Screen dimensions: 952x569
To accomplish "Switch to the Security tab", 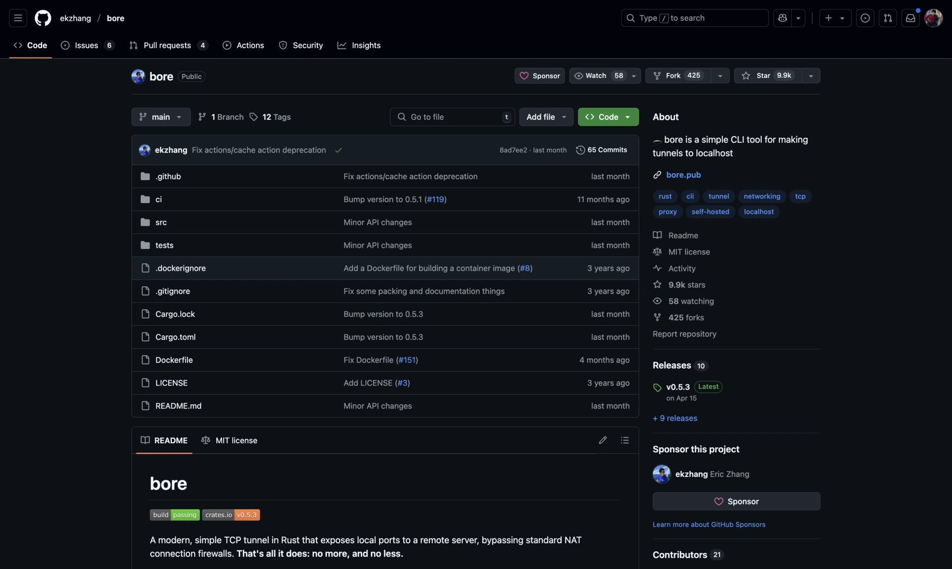I will pyautogui.click(x=300, y=45).
